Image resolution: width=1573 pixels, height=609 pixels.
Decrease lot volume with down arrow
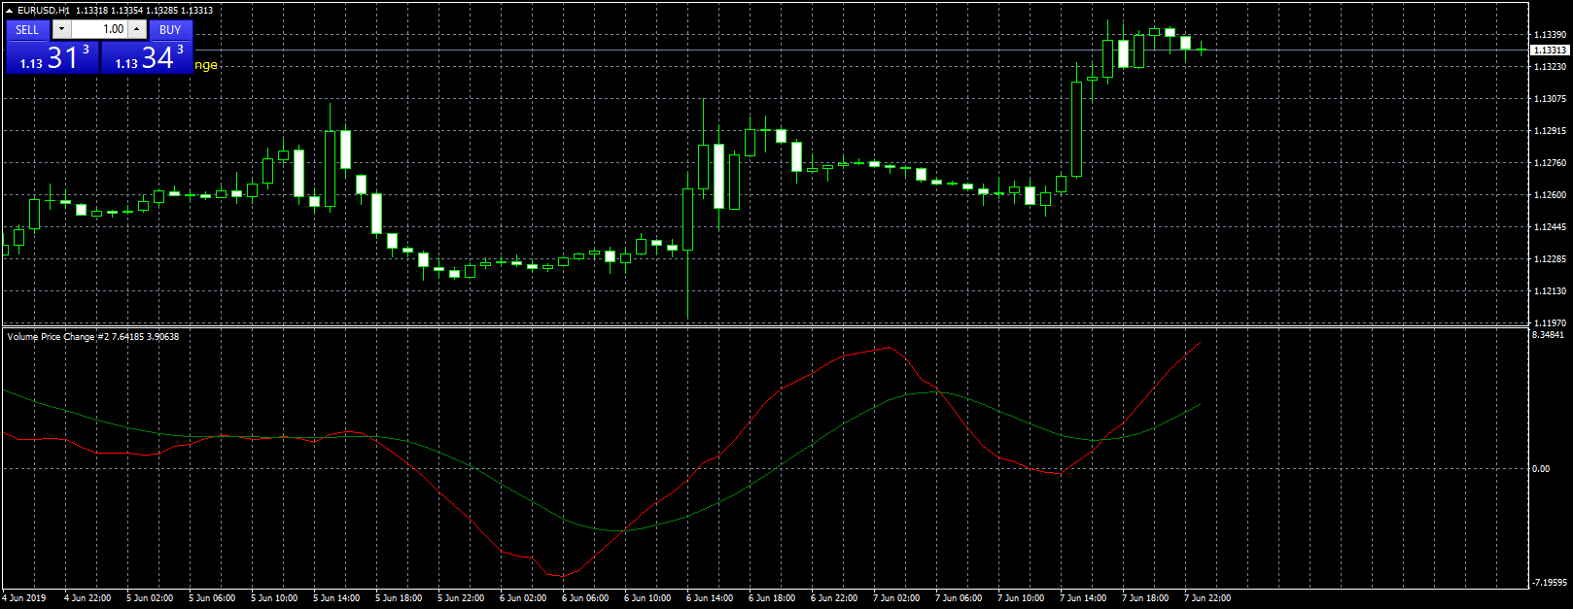(x=61, y=30)
